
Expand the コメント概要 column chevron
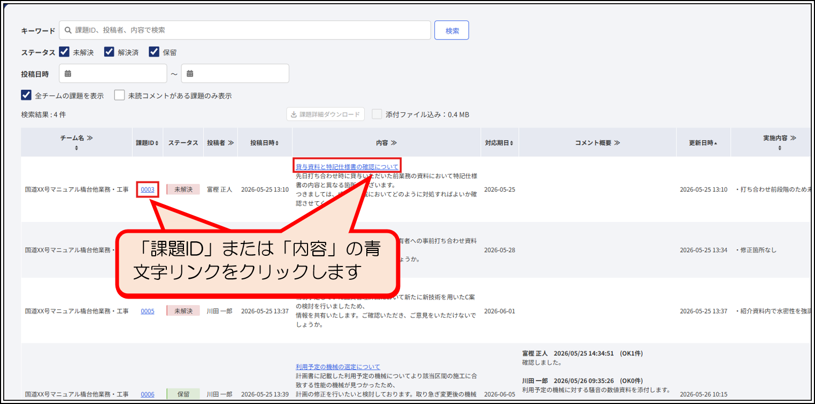(617, 143)
